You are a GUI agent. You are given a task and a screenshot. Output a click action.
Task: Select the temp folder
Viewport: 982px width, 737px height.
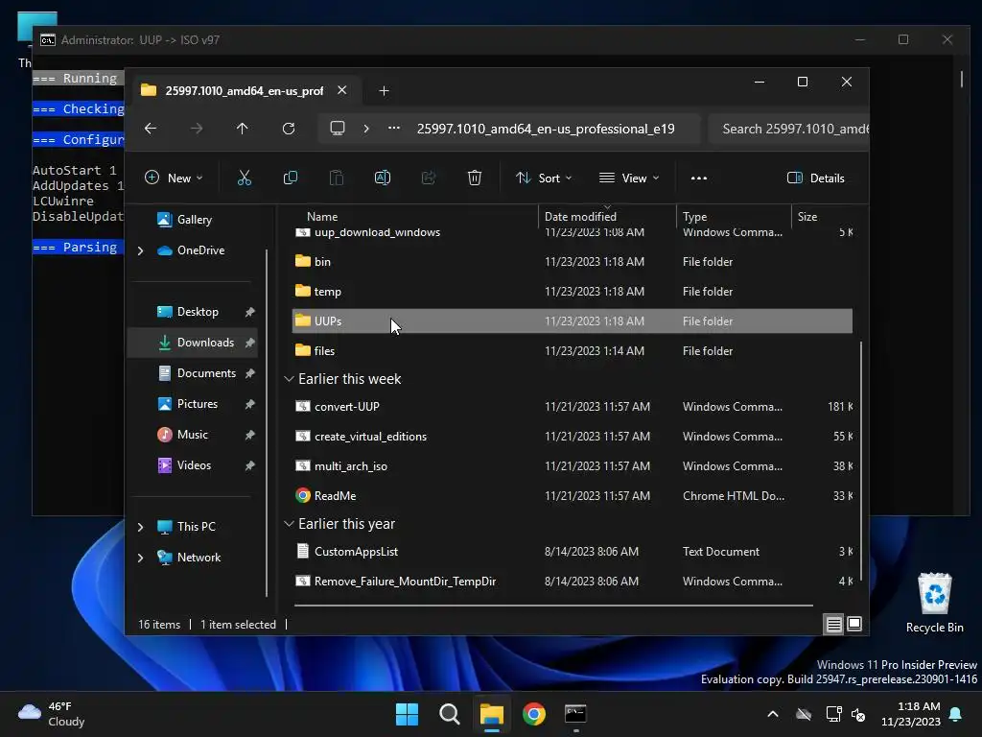[573, 292]
